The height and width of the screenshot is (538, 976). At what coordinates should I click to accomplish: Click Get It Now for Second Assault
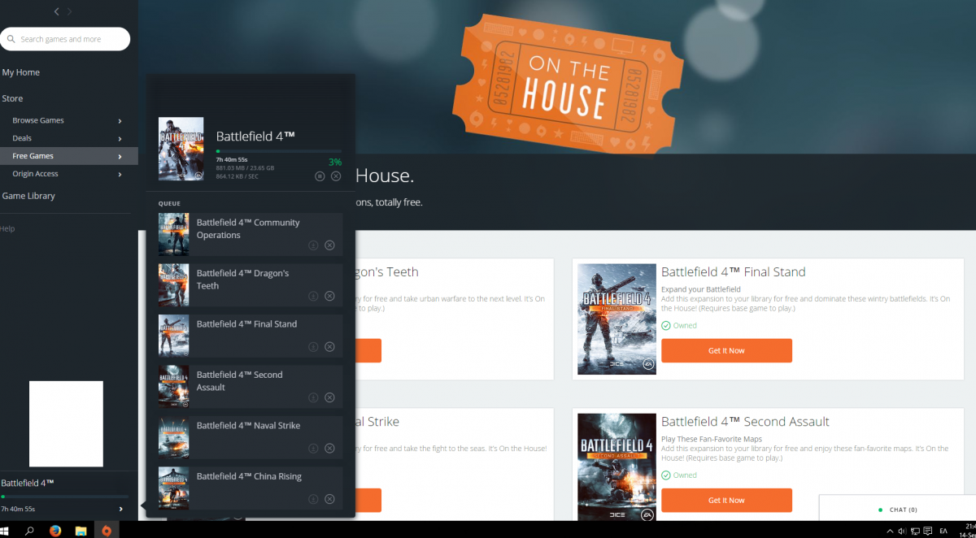click(726, 500)
